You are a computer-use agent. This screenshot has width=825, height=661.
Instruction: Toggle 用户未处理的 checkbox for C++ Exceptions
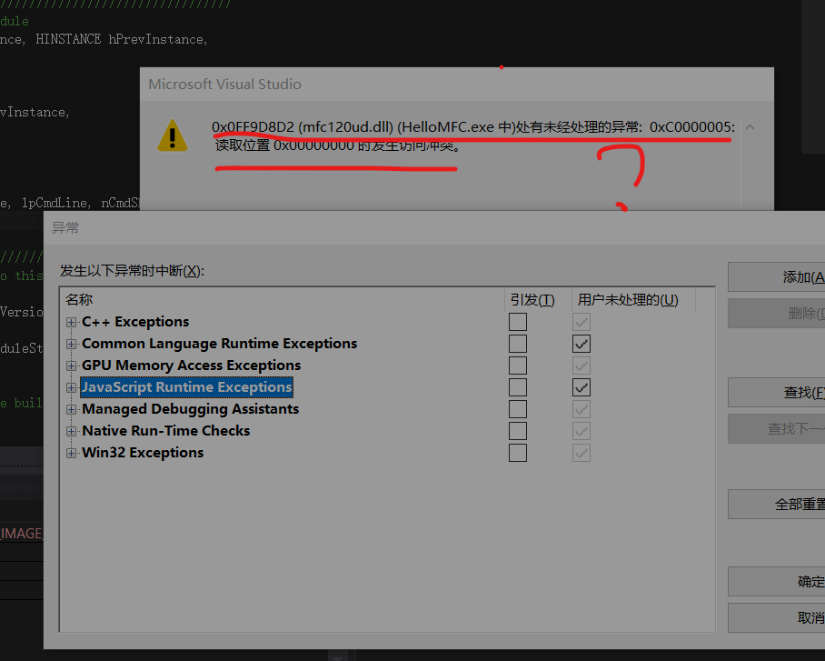click(581, 322)
